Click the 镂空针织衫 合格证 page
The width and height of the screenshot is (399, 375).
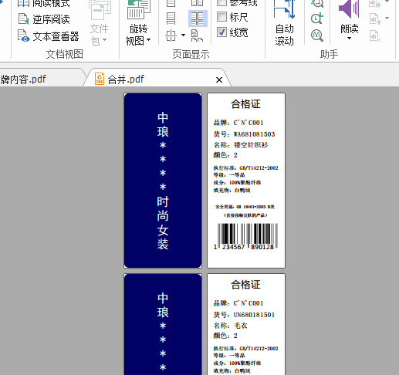pyautogui.click(x=246, y=181)
